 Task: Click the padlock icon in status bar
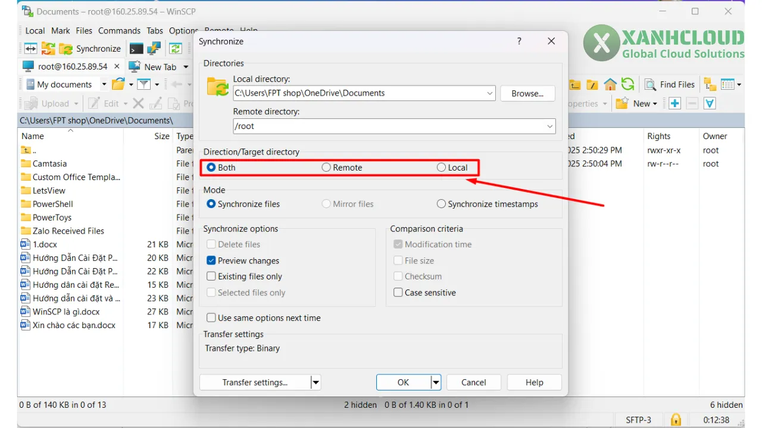click(676, 420)
